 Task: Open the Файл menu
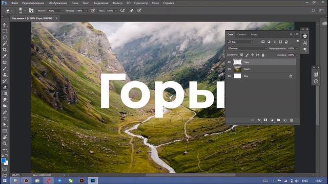tap(15, 3)
